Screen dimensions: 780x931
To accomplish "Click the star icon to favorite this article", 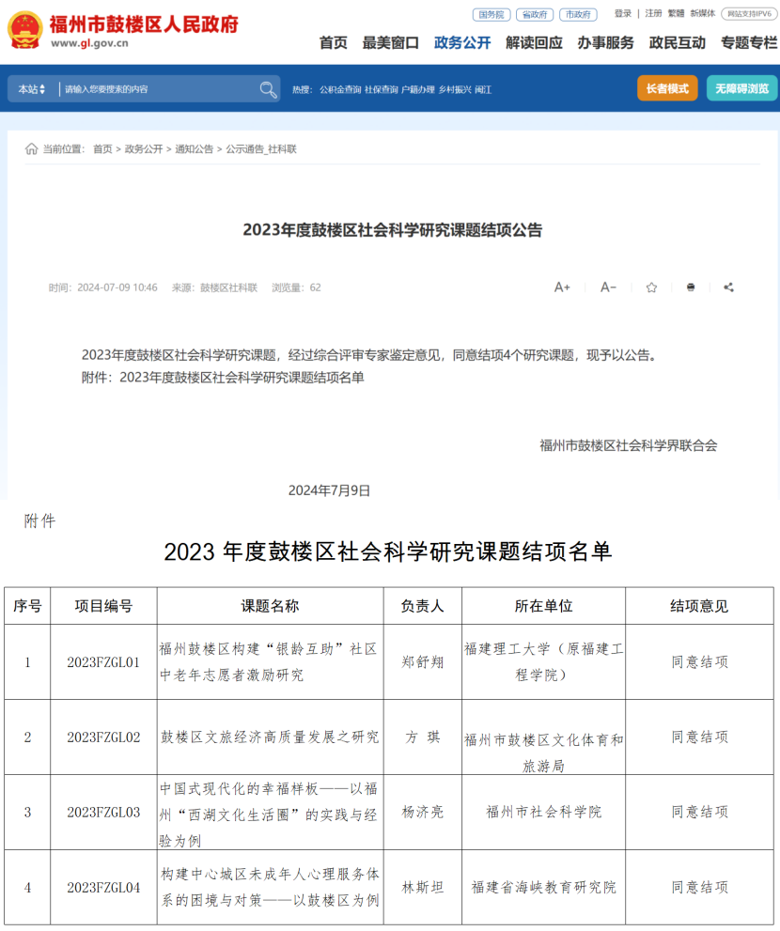I will [650, 287].
